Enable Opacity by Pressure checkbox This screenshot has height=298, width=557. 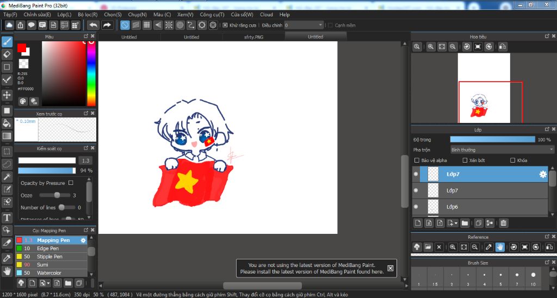71,183
